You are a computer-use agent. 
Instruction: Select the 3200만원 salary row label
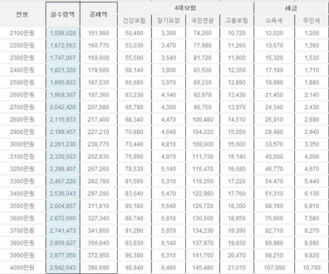click(x=22, y=169)
